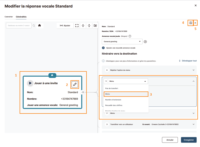Select Menu entry in dropdown list
The image size is (200, 147).
click(x=126, y=94)
